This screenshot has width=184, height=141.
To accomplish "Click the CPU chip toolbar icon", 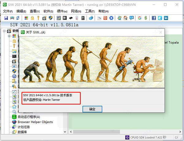I will coord(65,18).
